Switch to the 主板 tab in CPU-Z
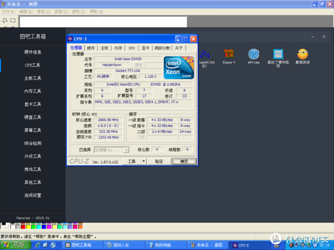This screenshot has width=334, height=250. click(104, 48)
